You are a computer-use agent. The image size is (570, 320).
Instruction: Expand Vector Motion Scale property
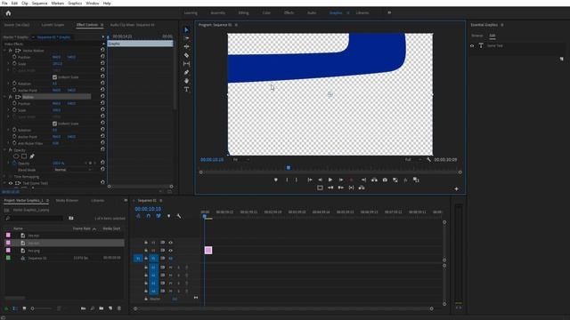tap(9, 63)
